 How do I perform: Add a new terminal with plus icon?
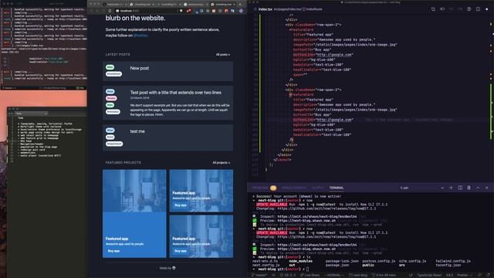pyautogui.click(x=451, y=188)
